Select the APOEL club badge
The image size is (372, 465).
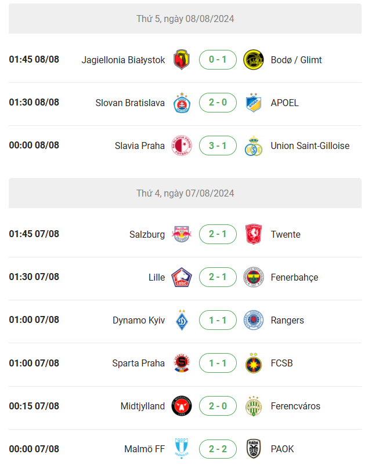254,103
